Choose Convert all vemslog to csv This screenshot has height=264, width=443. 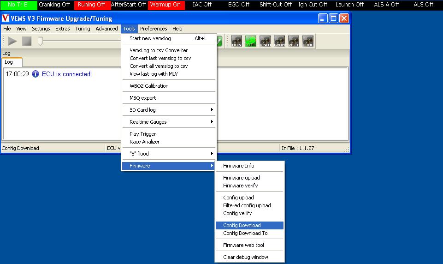tap(169, 66)
